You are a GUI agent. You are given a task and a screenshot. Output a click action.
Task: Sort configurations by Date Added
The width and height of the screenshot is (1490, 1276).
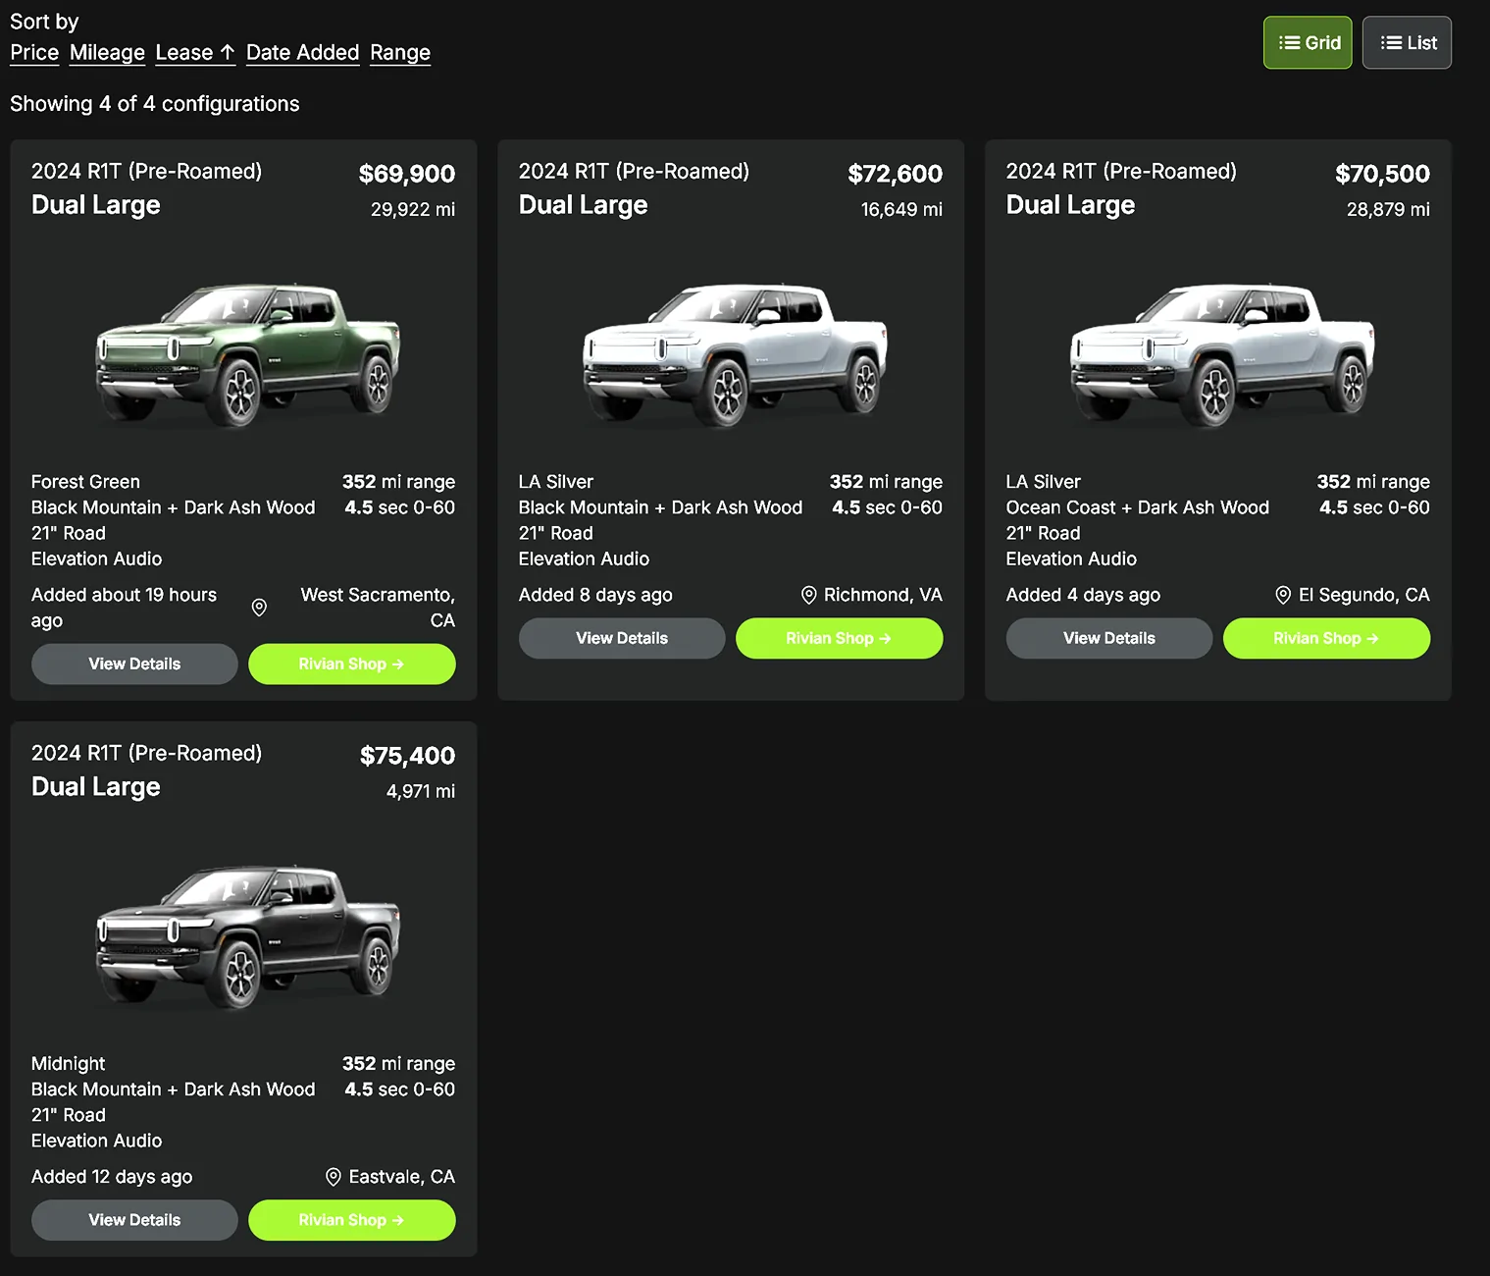(302, 53)
